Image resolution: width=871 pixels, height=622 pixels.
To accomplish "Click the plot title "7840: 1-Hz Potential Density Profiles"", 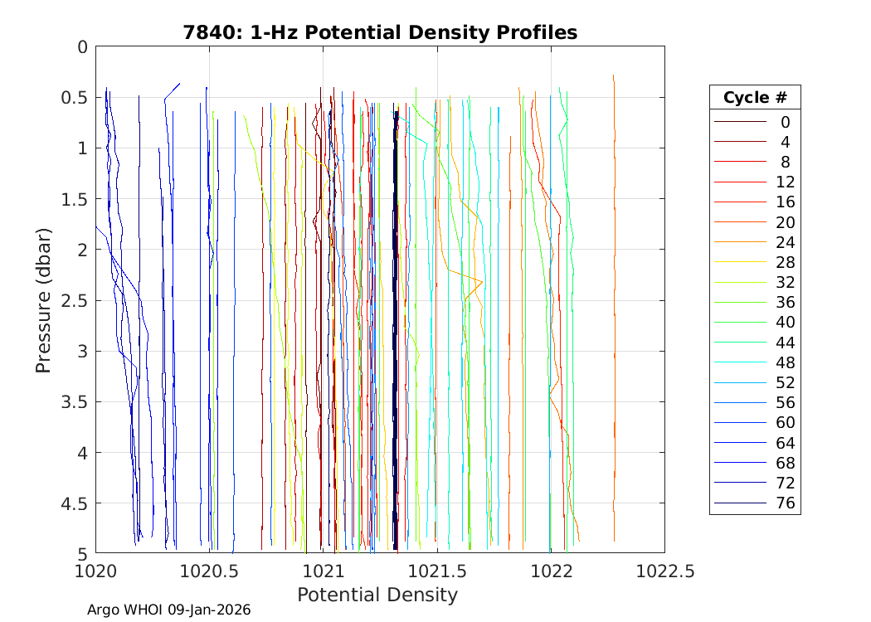I will pyautogui.click(x=380, y=32).
